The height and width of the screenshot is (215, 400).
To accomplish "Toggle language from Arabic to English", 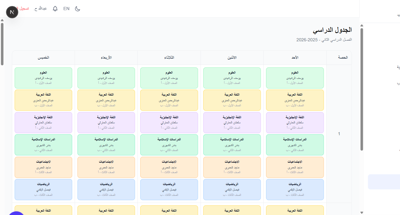I will coord(66,9).
